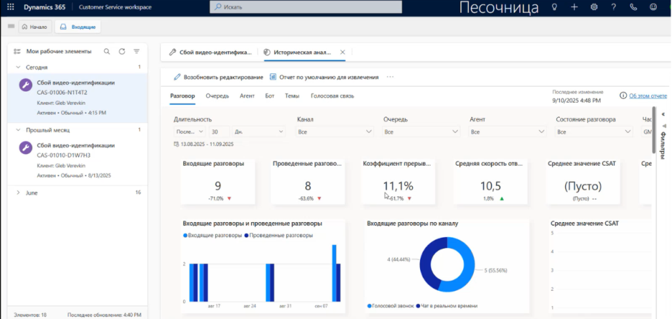The image size is (672, 319).
Task: Open the phone dialer icon in header
Action: coord(633,7)
